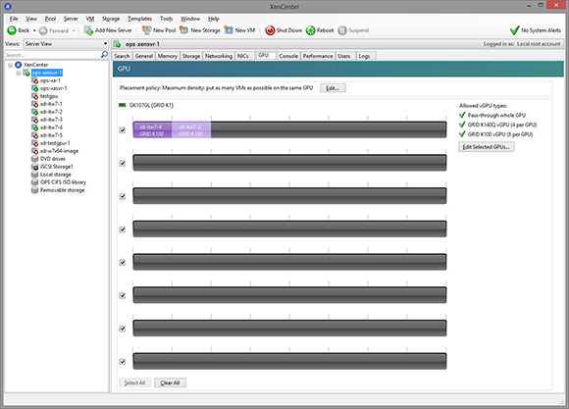The height and width of the screenshot is (409, 569).
Task: Uncheck the first GPU with xd-itw7-4
Action: tap(123, 129)
